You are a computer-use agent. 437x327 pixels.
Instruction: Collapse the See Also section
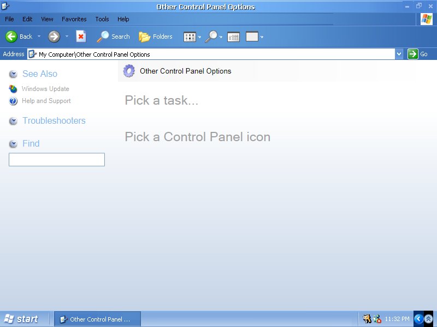point(13,74)
